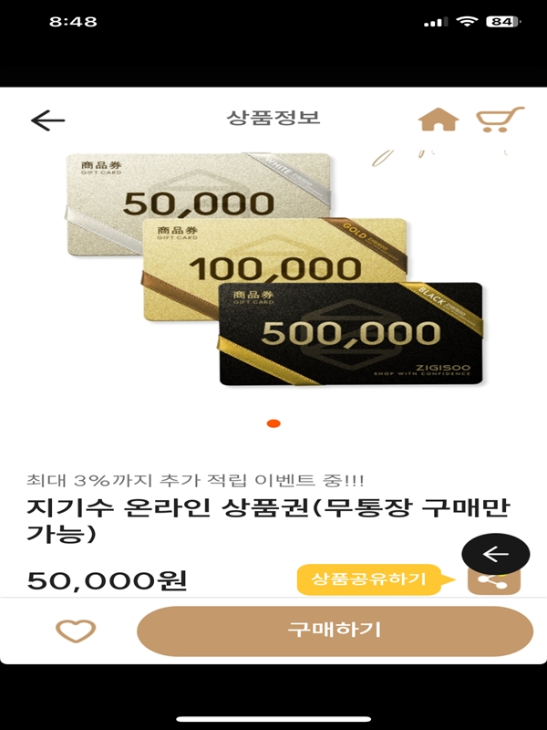Tap the home indicator bar at bottom

click(273, 719)
